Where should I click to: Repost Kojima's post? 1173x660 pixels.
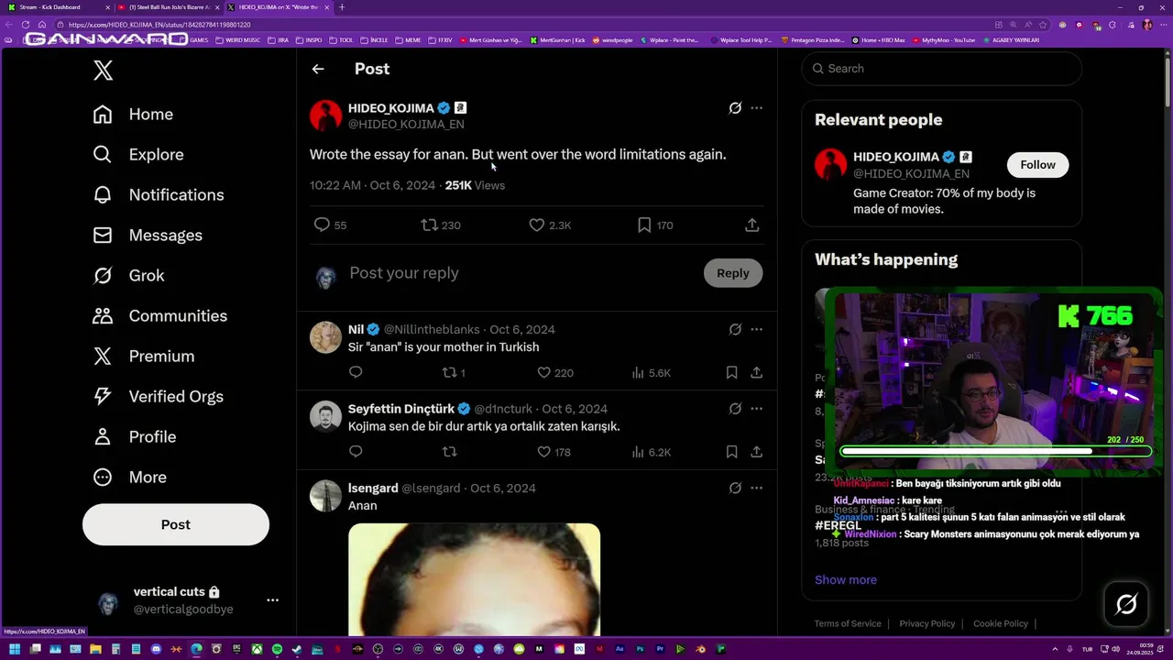click(429, 225)
